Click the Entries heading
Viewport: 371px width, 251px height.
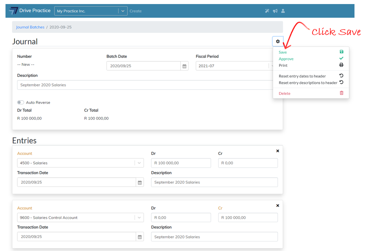[24, 141]
